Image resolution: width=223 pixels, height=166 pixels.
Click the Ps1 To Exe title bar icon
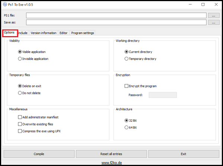point(5,5)
